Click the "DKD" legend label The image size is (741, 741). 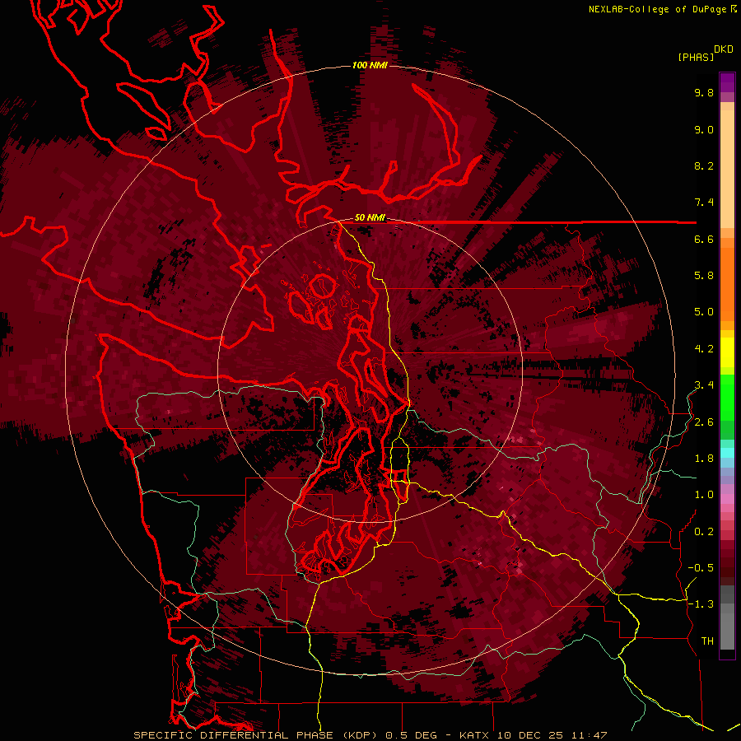pos(724,49)
